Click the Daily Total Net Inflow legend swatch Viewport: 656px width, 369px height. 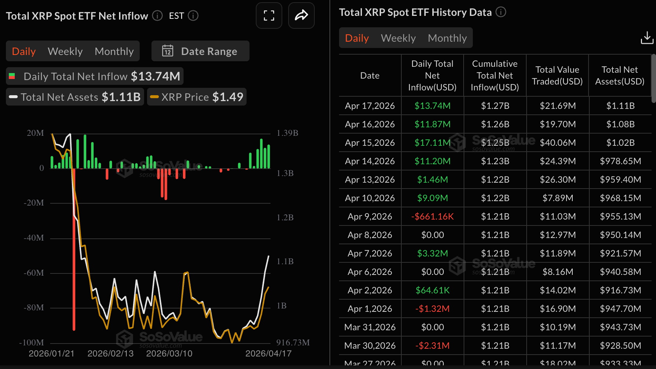(x=12, y=76)
